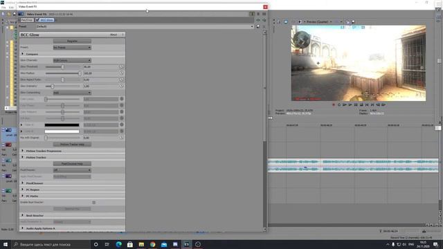443x249 pixels.
Task: Open Mail app from taskbar
Action: (x=164, y=244)
